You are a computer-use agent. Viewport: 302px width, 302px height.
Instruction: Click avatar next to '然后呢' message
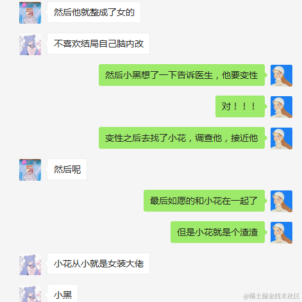coord(30,170)
